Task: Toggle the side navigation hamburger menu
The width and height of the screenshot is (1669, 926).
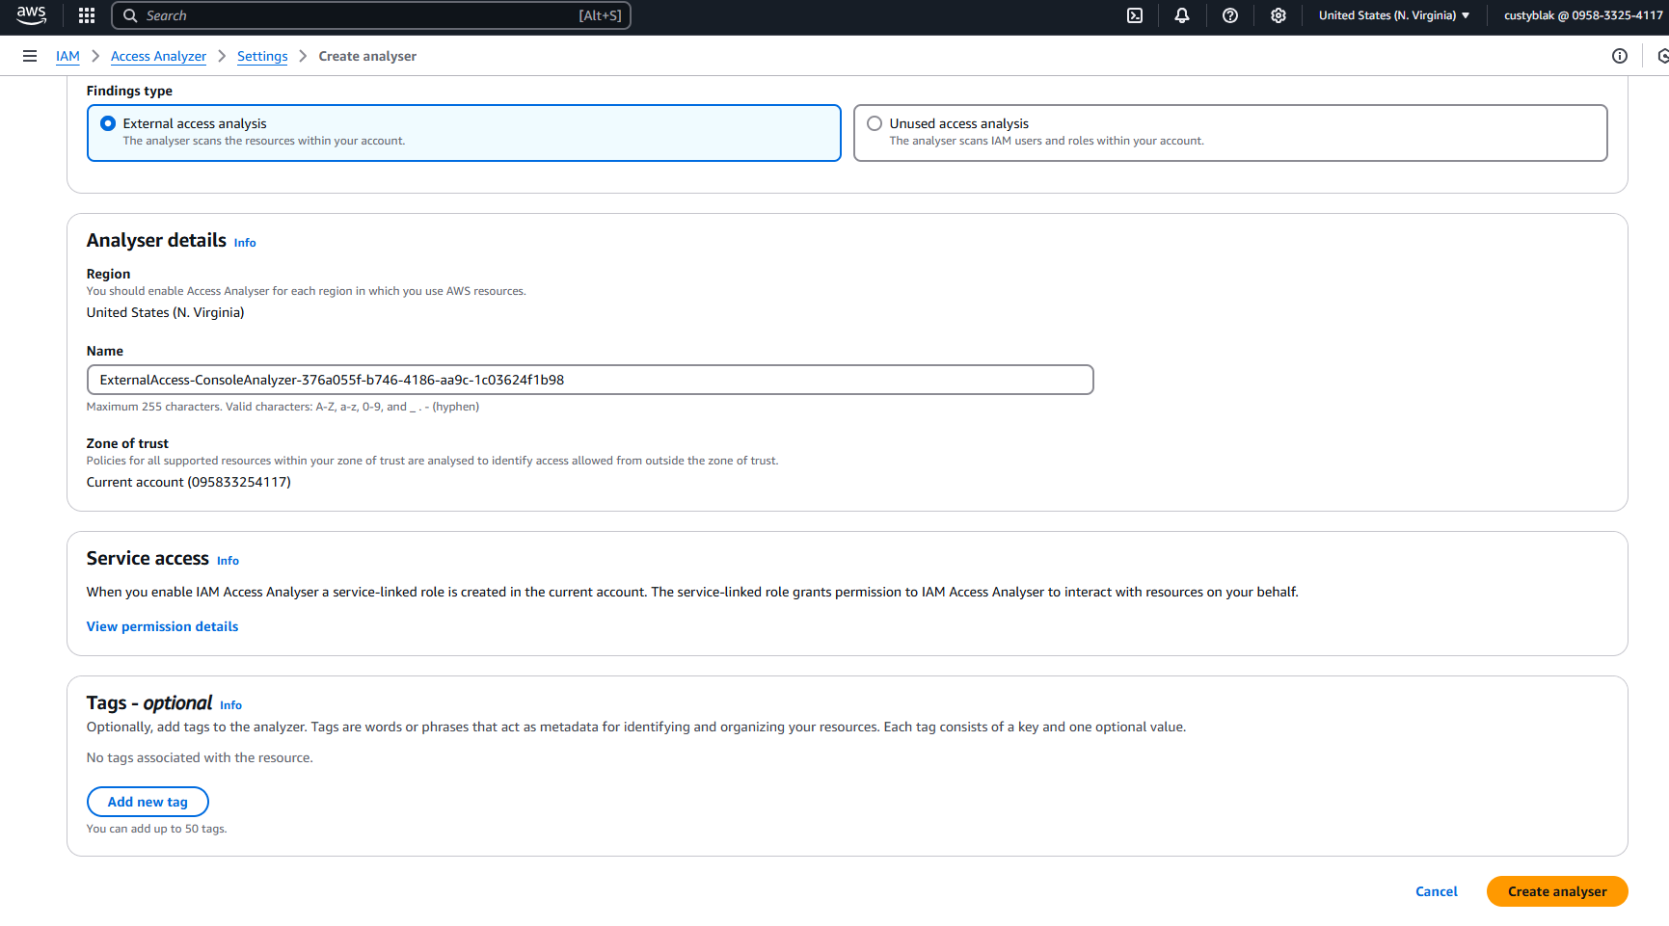Action: 30,56
